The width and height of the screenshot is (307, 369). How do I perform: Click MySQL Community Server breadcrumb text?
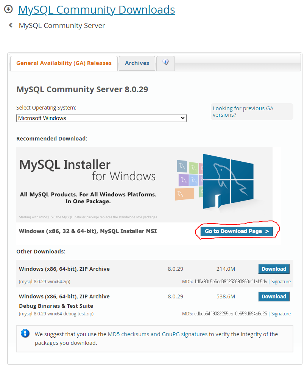point(62,25)
